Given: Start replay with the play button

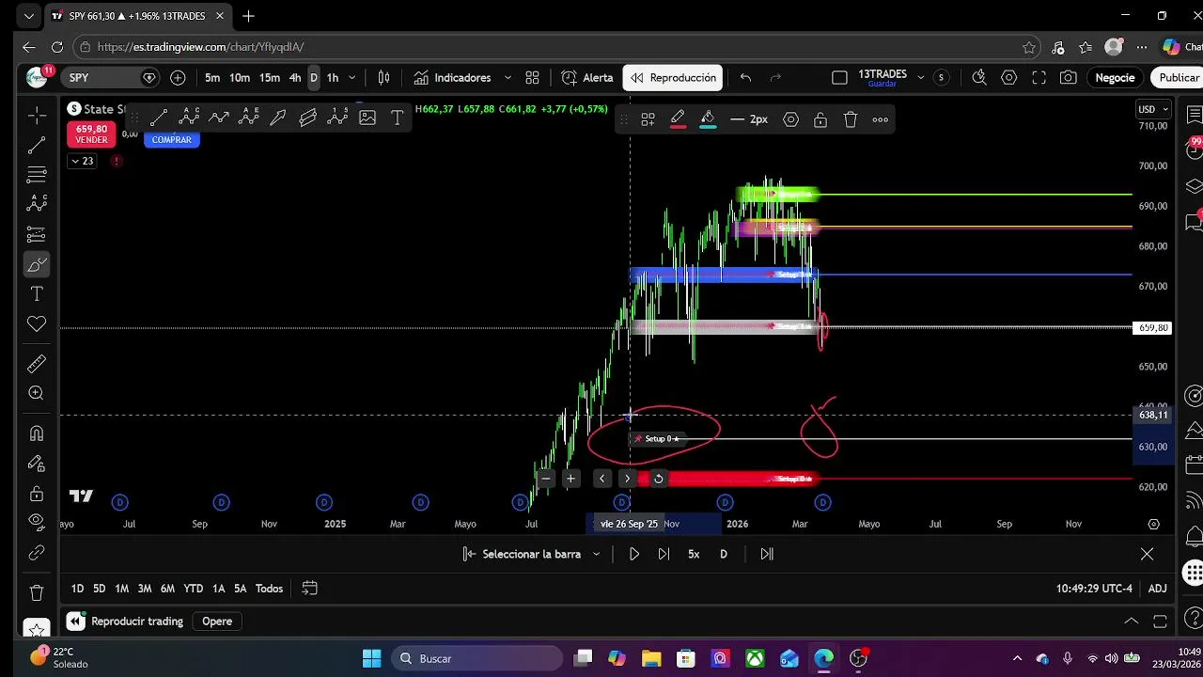Looking at the screenshot, I should coord(634,555).
